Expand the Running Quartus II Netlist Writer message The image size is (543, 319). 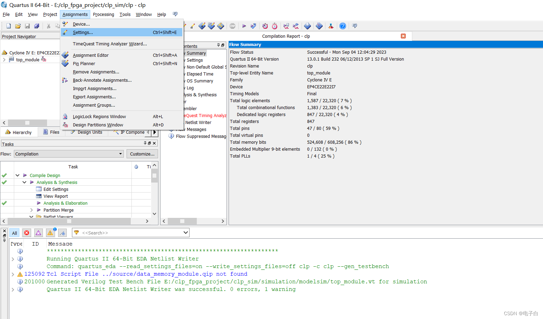[13, 259]
